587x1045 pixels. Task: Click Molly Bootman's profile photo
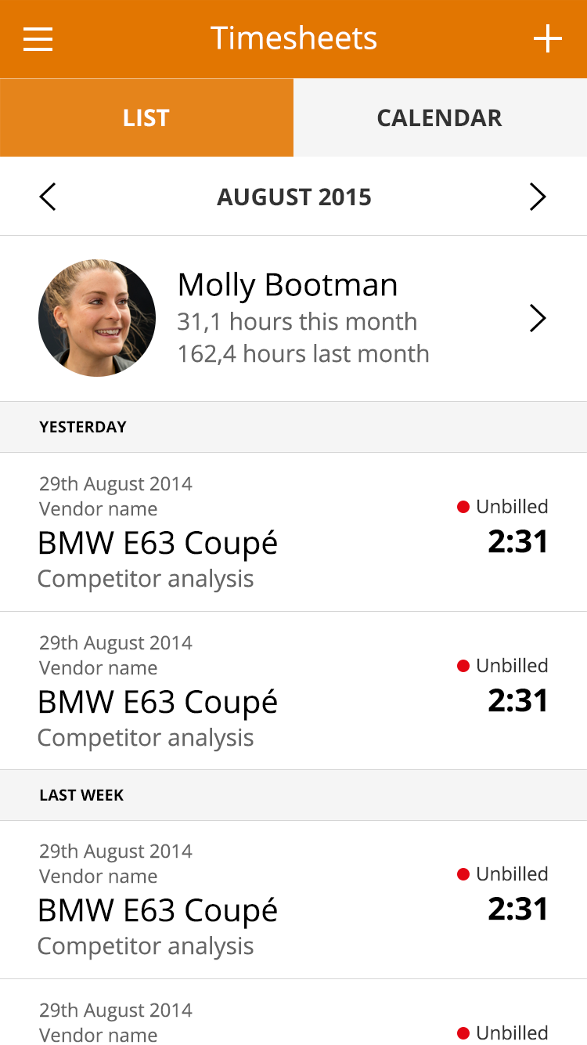coord(97,318)
